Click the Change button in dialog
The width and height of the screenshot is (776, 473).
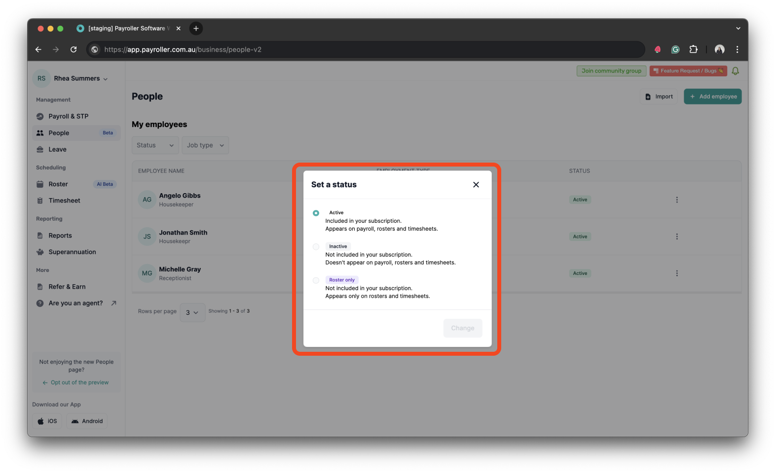click(462, 328)
